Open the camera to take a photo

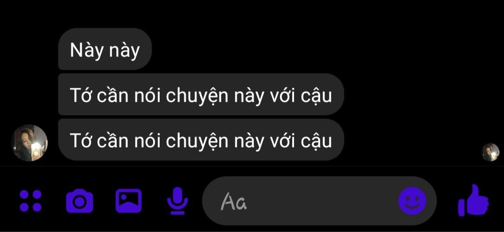click(x=79, y=201)
